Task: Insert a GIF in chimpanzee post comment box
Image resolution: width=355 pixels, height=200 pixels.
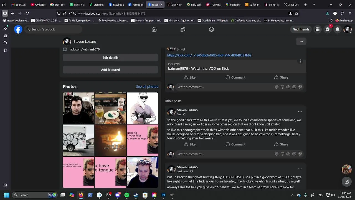Action: coord(294,154)
